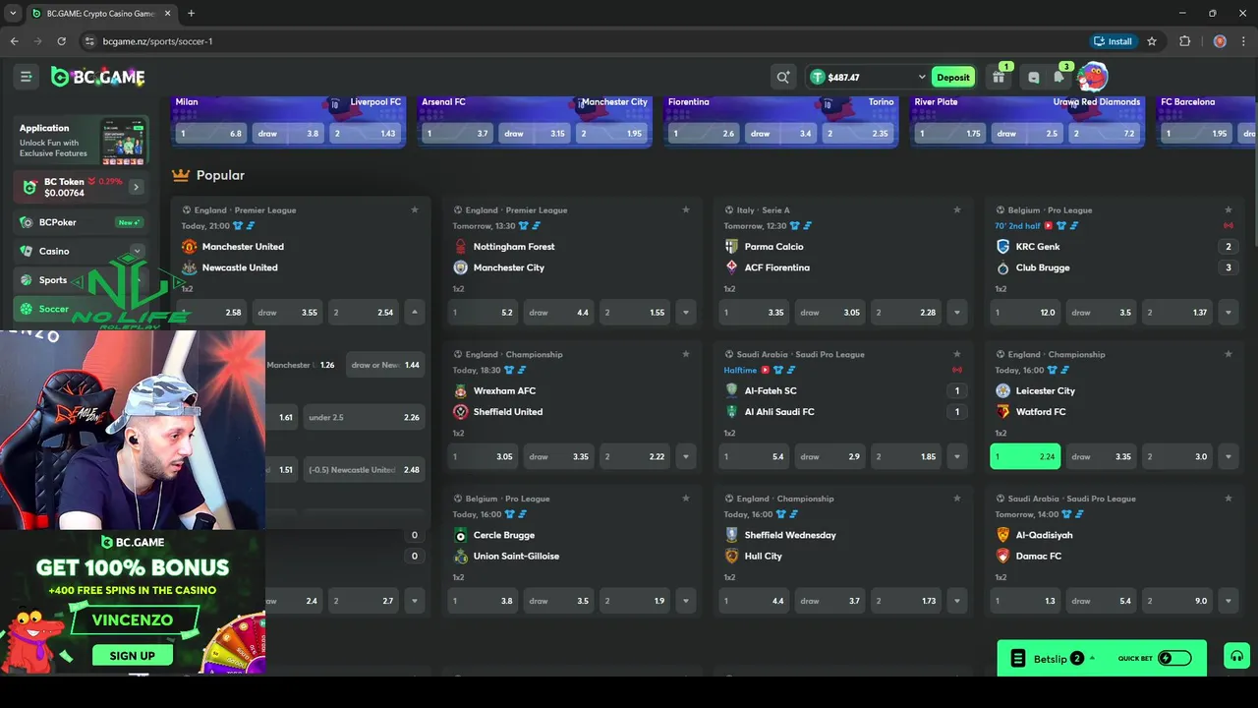Open the user profile avatar
This screenshot has height=708, width=1258.
[x=1092, y=76]
